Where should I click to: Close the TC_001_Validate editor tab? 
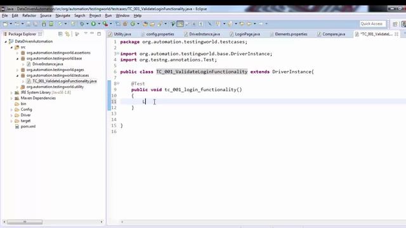396,34
